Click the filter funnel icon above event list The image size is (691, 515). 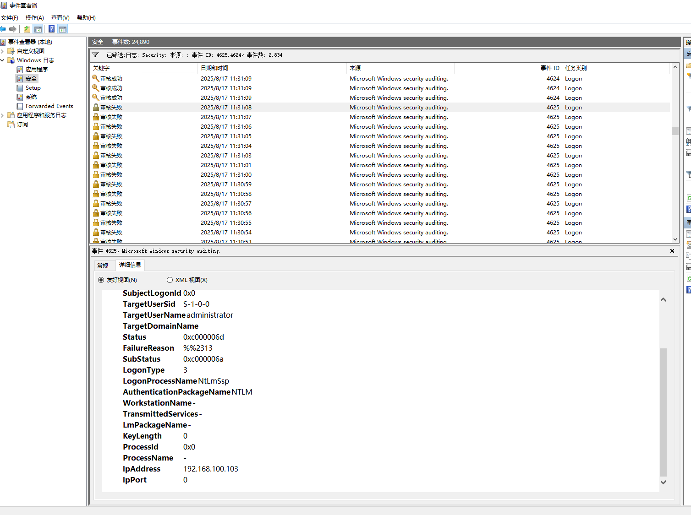[95, 55]
